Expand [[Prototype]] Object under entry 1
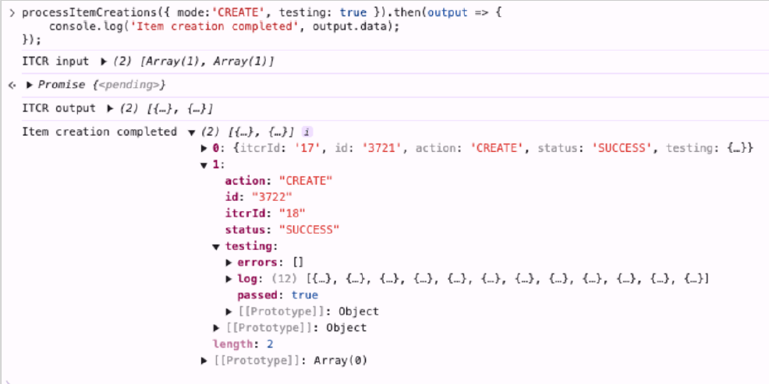The height and width of the screenshot is (384, 769). coord(216,328)
